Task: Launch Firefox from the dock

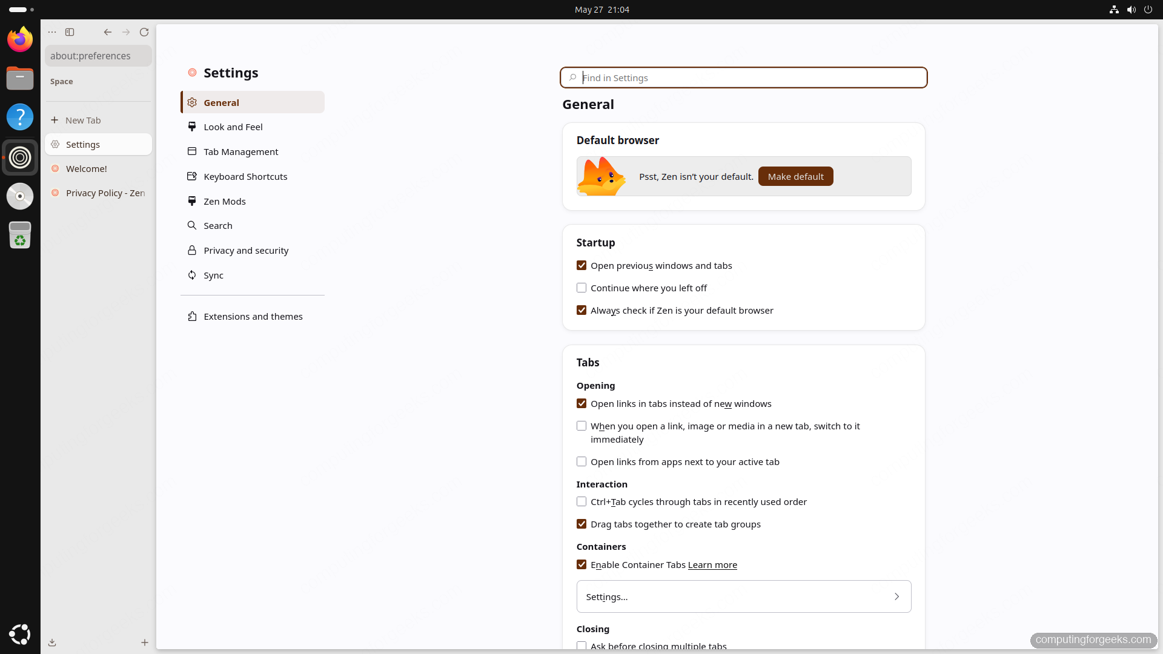Action: click(20, 39)
